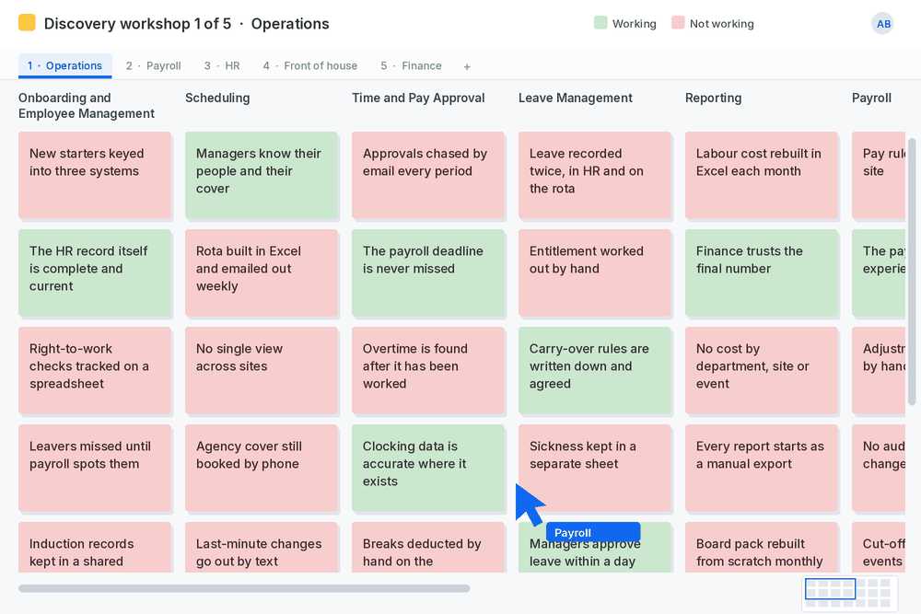The height and width of the screenshot is (614, 921).
Task: Open the board minimap thumbnail
Action: [x=850, y=594]
